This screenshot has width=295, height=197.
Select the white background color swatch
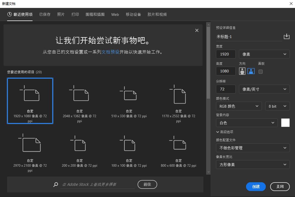click(285, 123)
